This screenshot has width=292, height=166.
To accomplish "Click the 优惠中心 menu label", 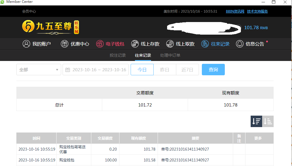I will click(80, 44).
